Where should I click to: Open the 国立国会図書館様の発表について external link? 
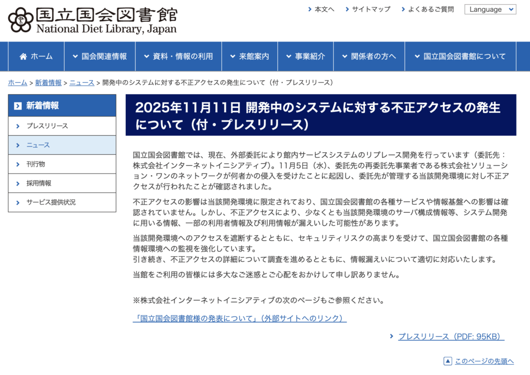[240, 318]
